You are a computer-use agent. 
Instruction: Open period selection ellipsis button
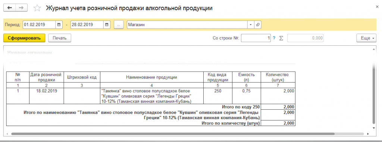[119, 25]
